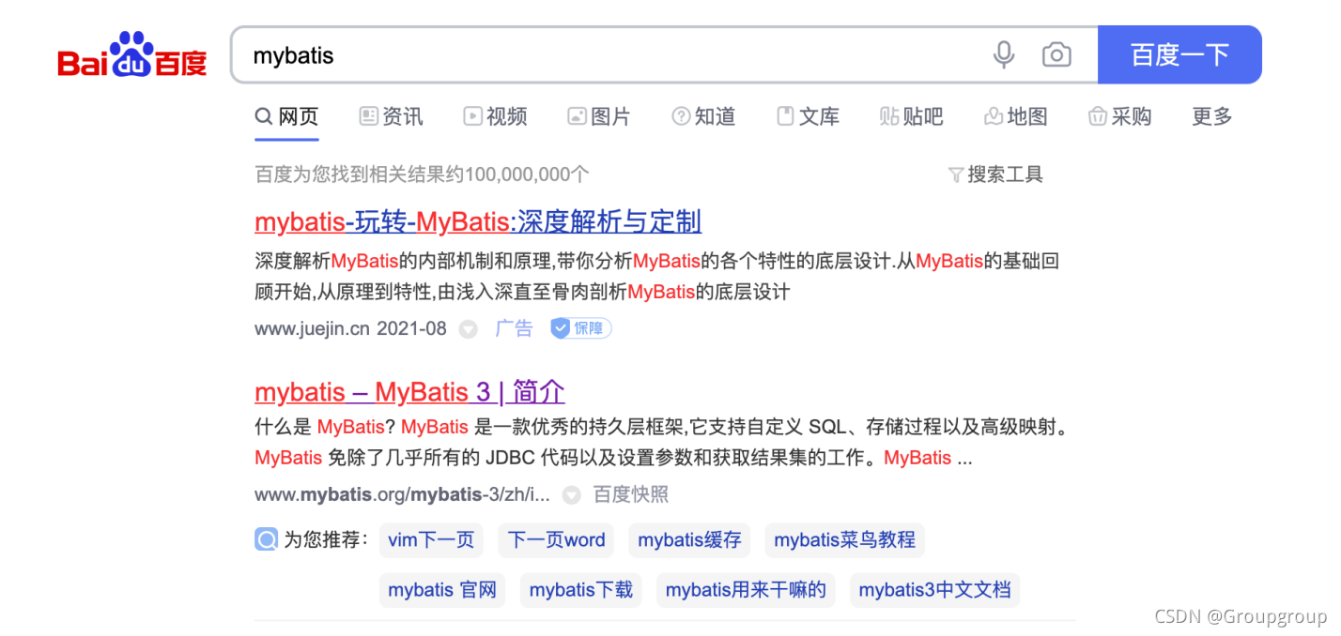Select the vim下一页 suggestion

(431, 540)
